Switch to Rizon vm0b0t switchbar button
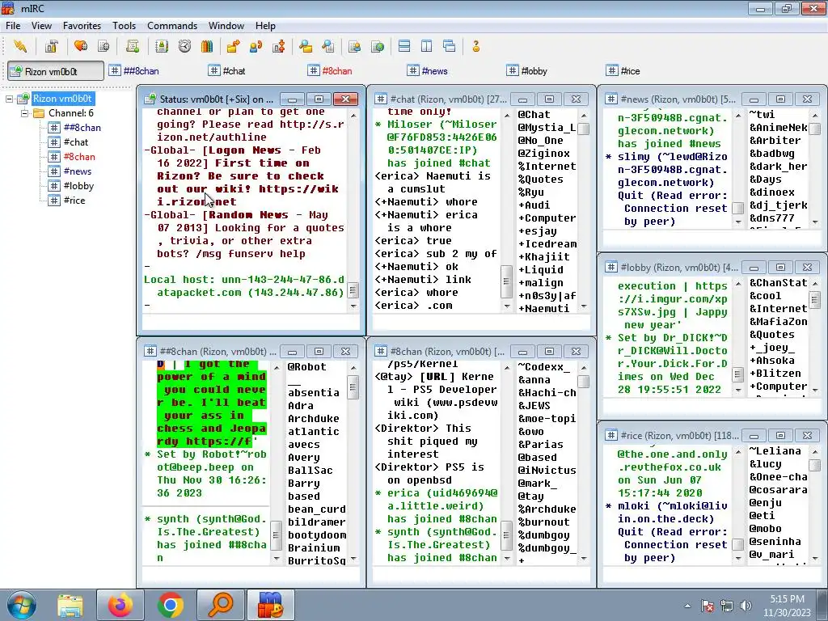Screen dimensions: 828x621 tap(56, 71)
